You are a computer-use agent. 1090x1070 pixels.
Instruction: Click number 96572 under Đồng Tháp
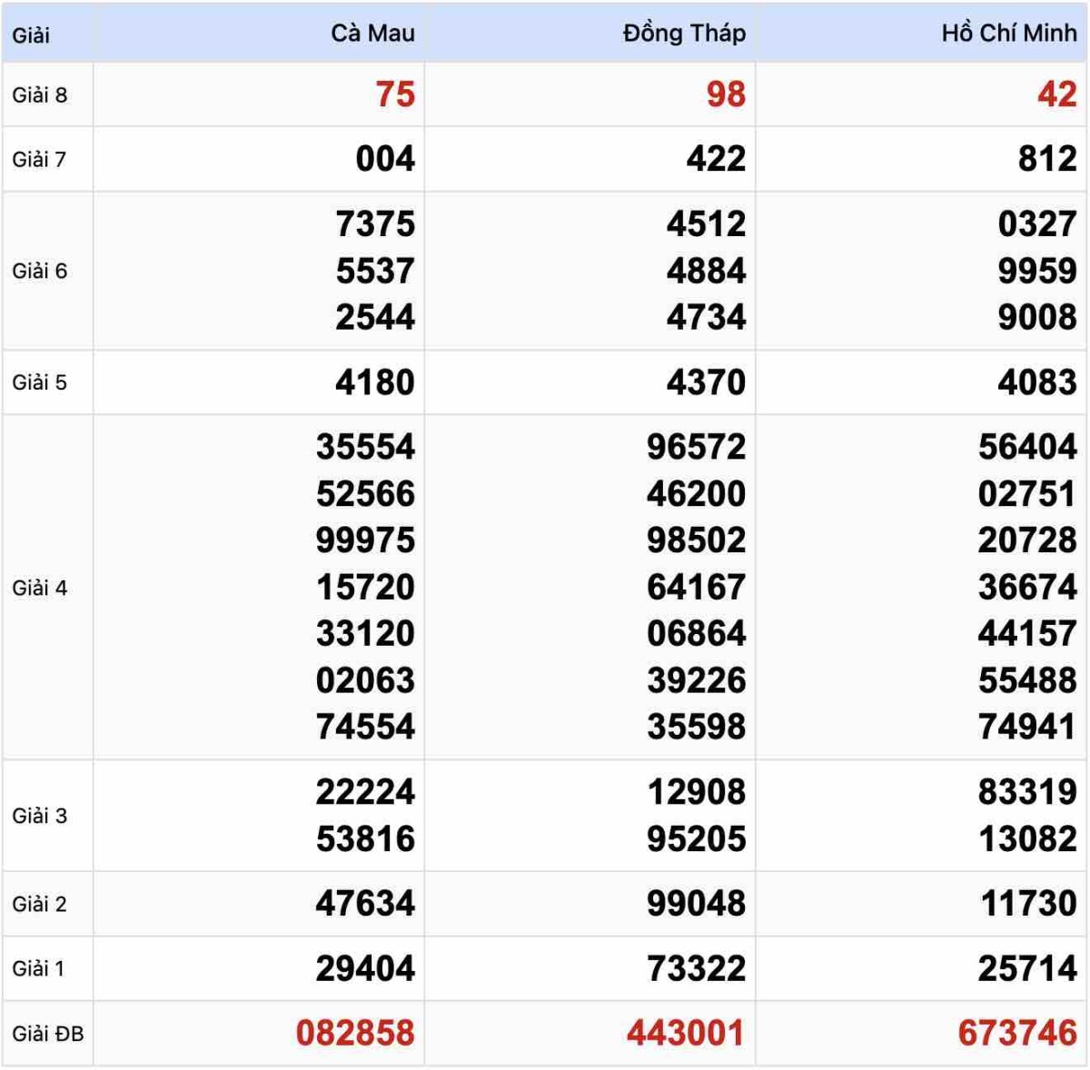(697, 447)
